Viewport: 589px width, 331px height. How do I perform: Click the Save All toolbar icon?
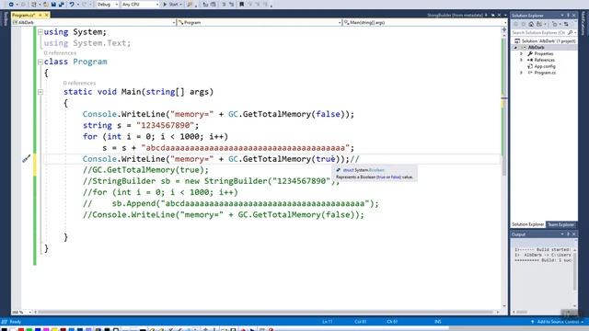pyautogui.click(x=62, y=5)
